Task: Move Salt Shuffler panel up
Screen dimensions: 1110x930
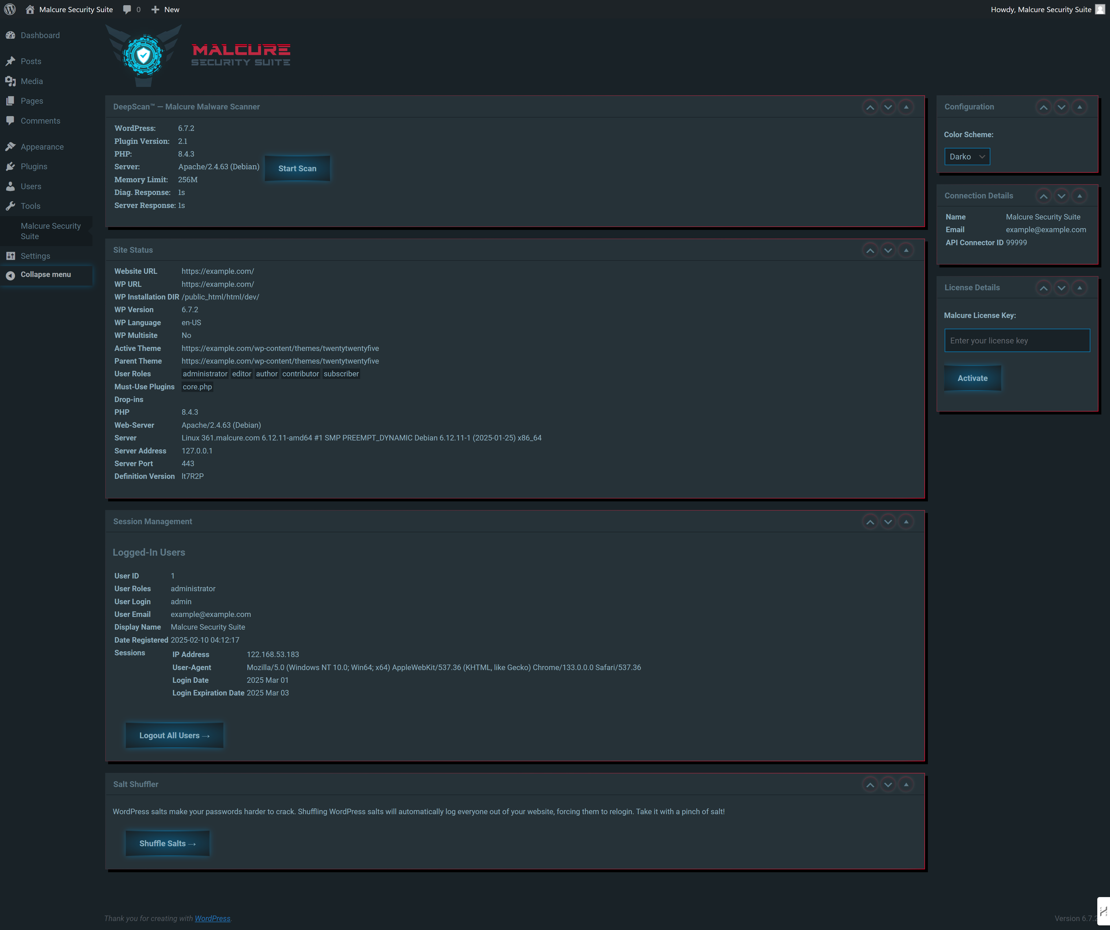Action: [870, 785]
